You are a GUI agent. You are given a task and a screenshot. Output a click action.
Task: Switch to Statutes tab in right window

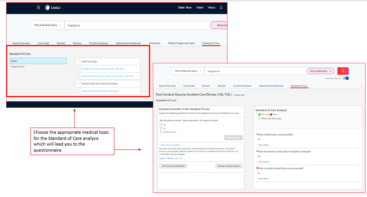[222, 86]
